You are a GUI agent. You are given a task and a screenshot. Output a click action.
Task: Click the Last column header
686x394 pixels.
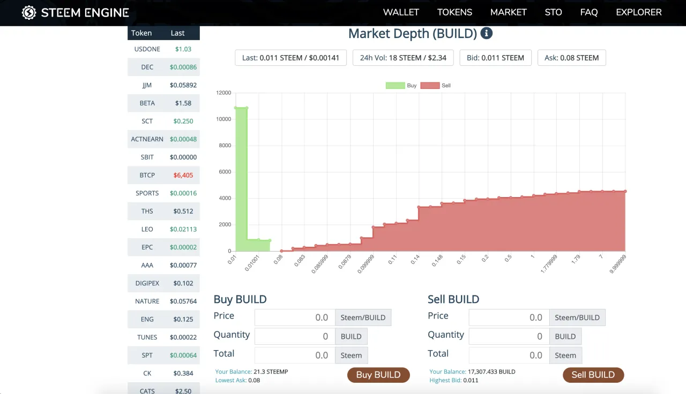coord(177,33)
